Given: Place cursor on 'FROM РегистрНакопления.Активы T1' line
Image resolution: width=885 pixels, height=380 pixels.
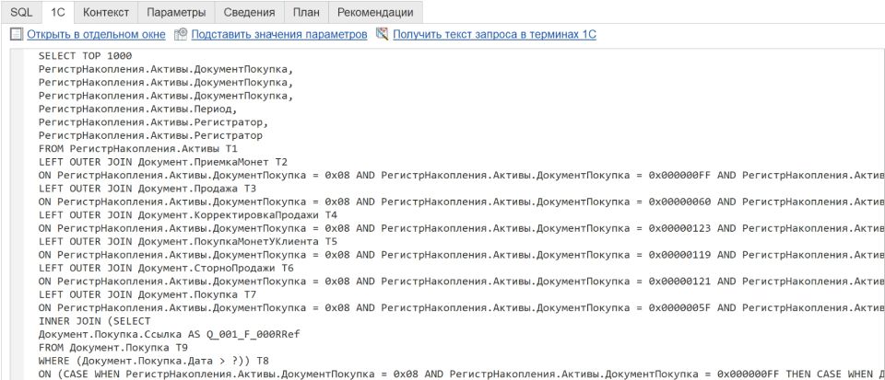Looking at the screenshot, I should pos(137,148).
